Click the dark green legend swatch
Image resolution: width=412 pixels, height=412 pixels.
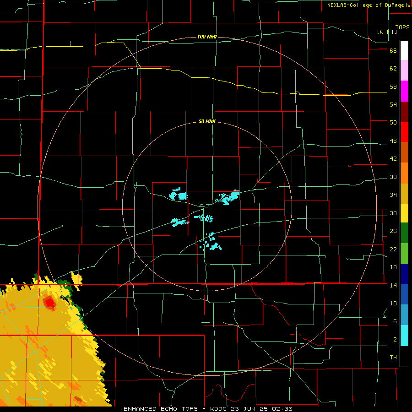click(x=404, y=233)
